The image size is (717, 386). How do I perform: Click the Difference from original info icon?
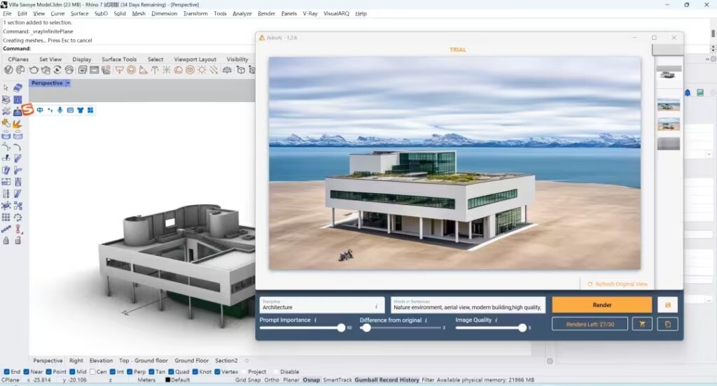[426, 320]
